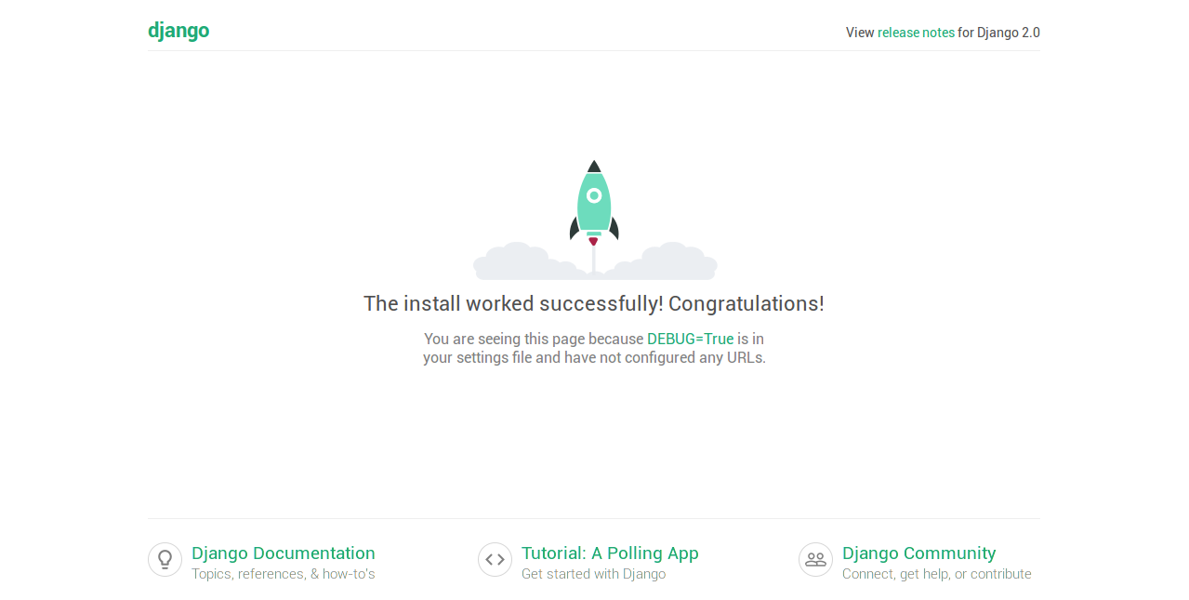Viewport: 1189px width, 600px height.
Task: Visit the Django Community link
Action: (x=918, y=553)
